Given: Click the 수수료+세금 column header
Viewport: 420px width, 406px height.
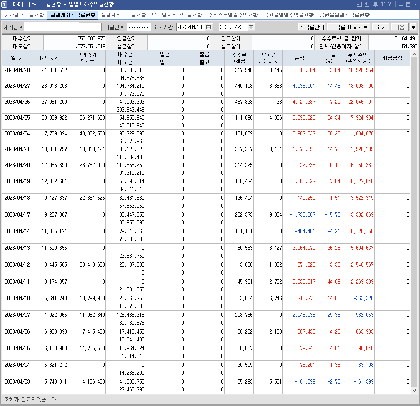Looking at the screenshot, I should pyautogui.click(x=239, y=58).
